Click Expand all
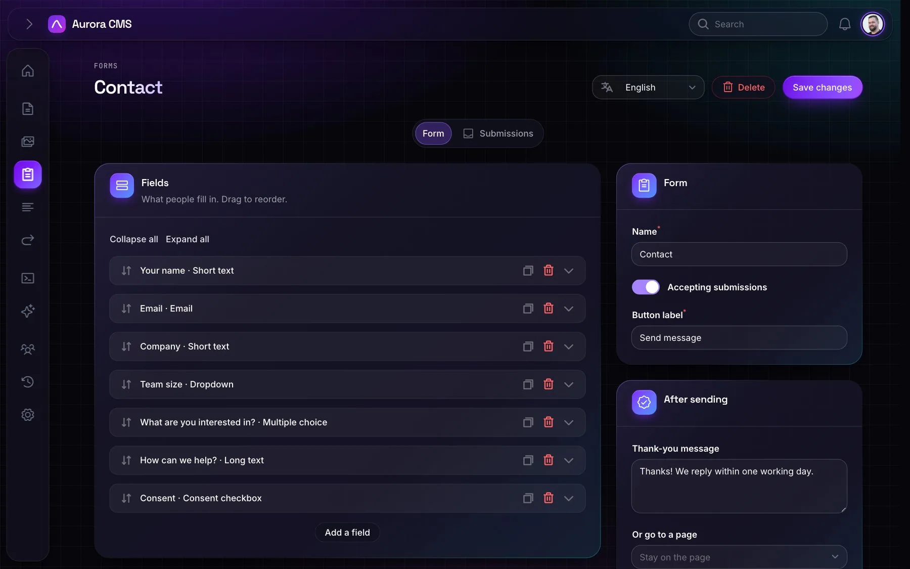 pos(188,239)
